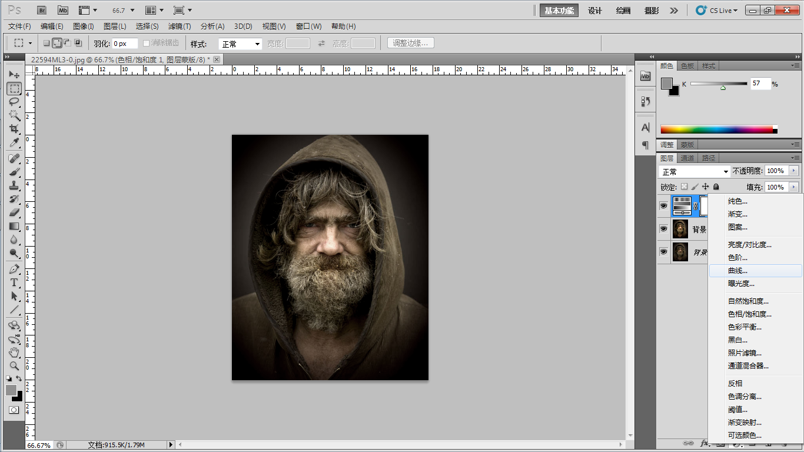Choose 曲线... from the adjustment menu

click(x=737, y=271)
